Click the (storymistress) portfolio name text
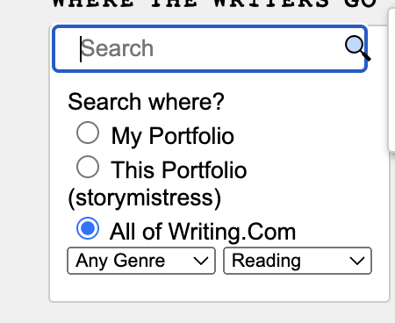 145,198
